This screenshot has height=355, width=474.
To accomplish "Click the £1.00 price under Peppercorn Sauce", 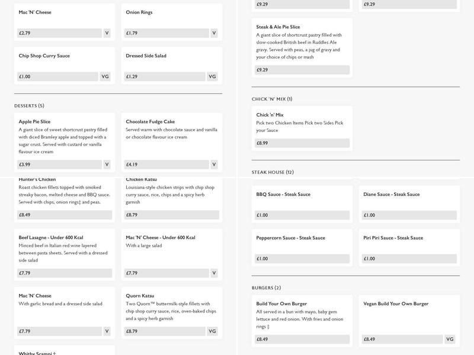I will click(302, 259).
